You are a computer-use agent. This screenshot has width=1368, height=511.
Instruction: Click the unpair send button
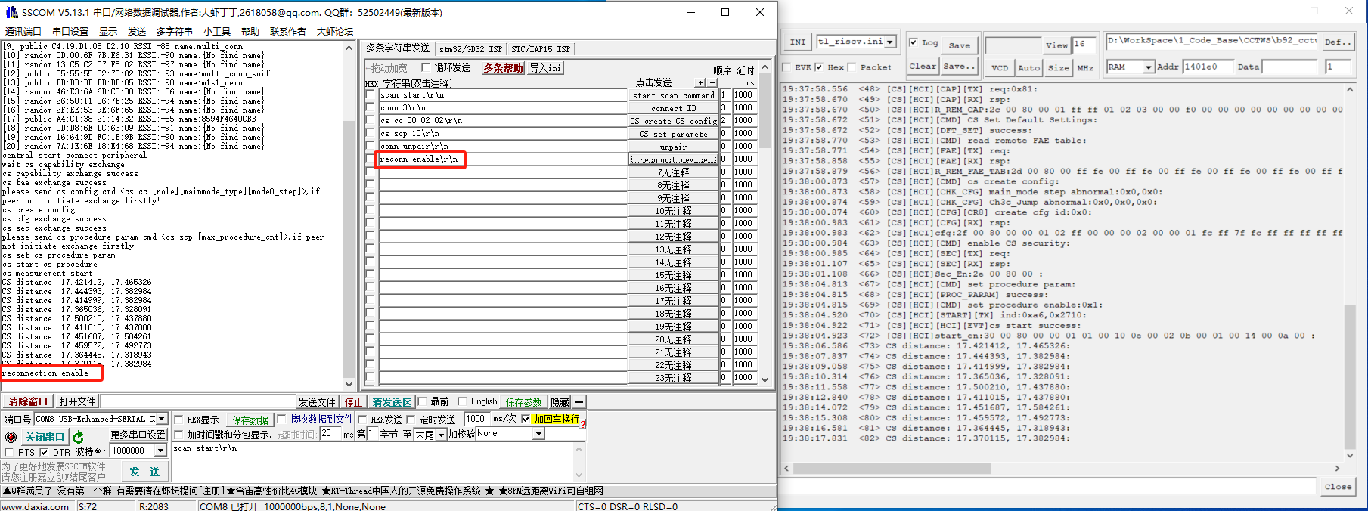pyautogui.click(x=673, y=147)
